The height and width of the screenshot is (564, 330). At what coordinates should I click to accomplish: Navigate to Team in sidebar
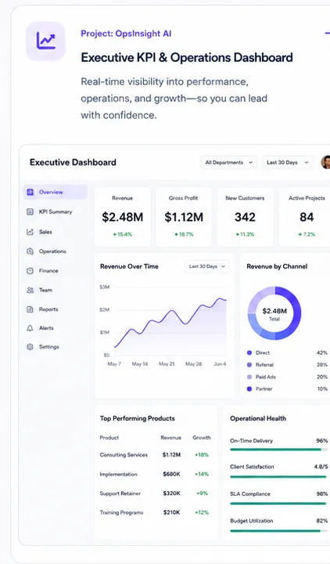tap(45, 290)
